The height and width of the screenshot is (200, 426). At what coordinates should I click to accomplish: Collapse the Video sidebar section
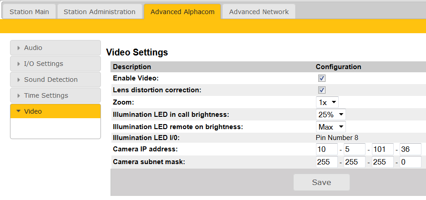tap(55, 111)
